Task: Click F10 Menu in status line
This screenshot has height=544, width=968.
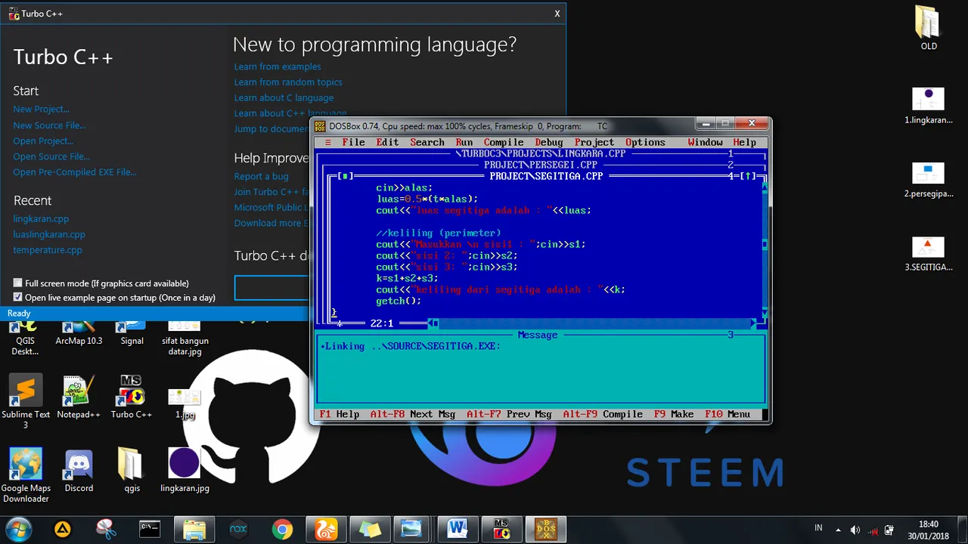Action: tap(728, 414)
